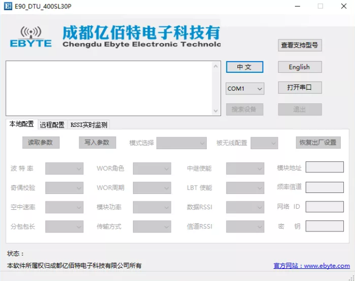Click the 搜索设备 button
The image size is (355, 281).
coord(245,110)
